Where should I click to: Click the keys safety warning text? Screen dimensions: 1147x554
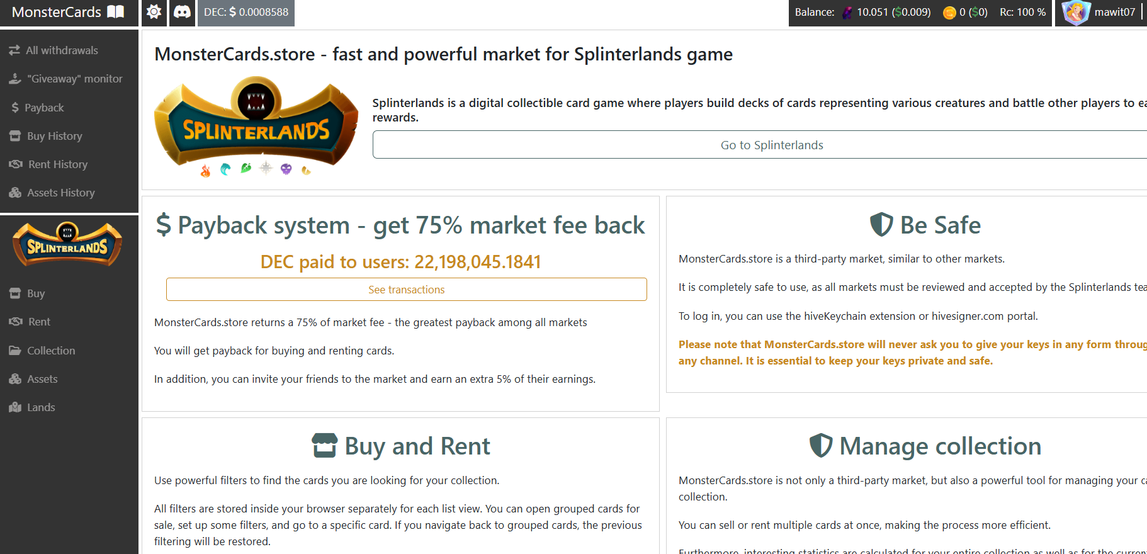click(913, 353)
